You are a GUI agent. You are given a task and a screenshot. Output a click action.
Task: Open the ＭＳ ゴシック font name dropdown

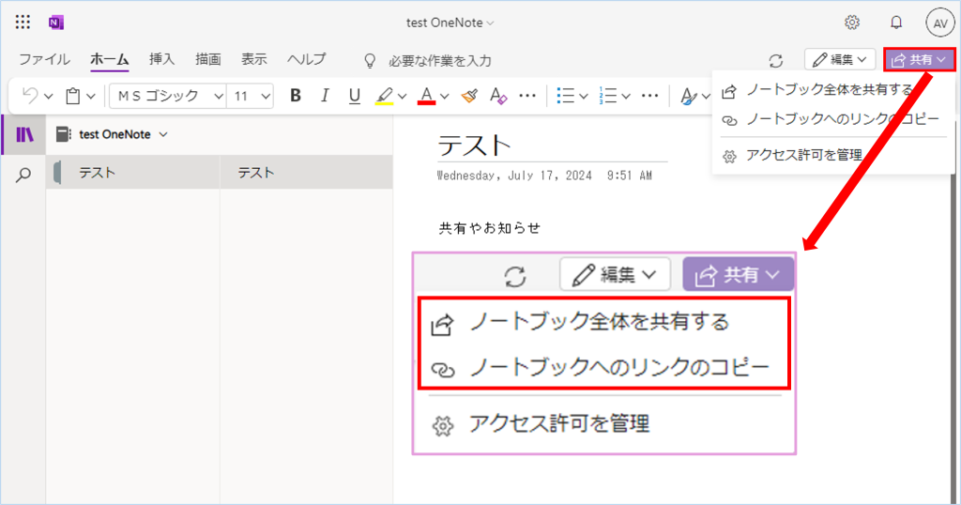click(x=168, y=96)
